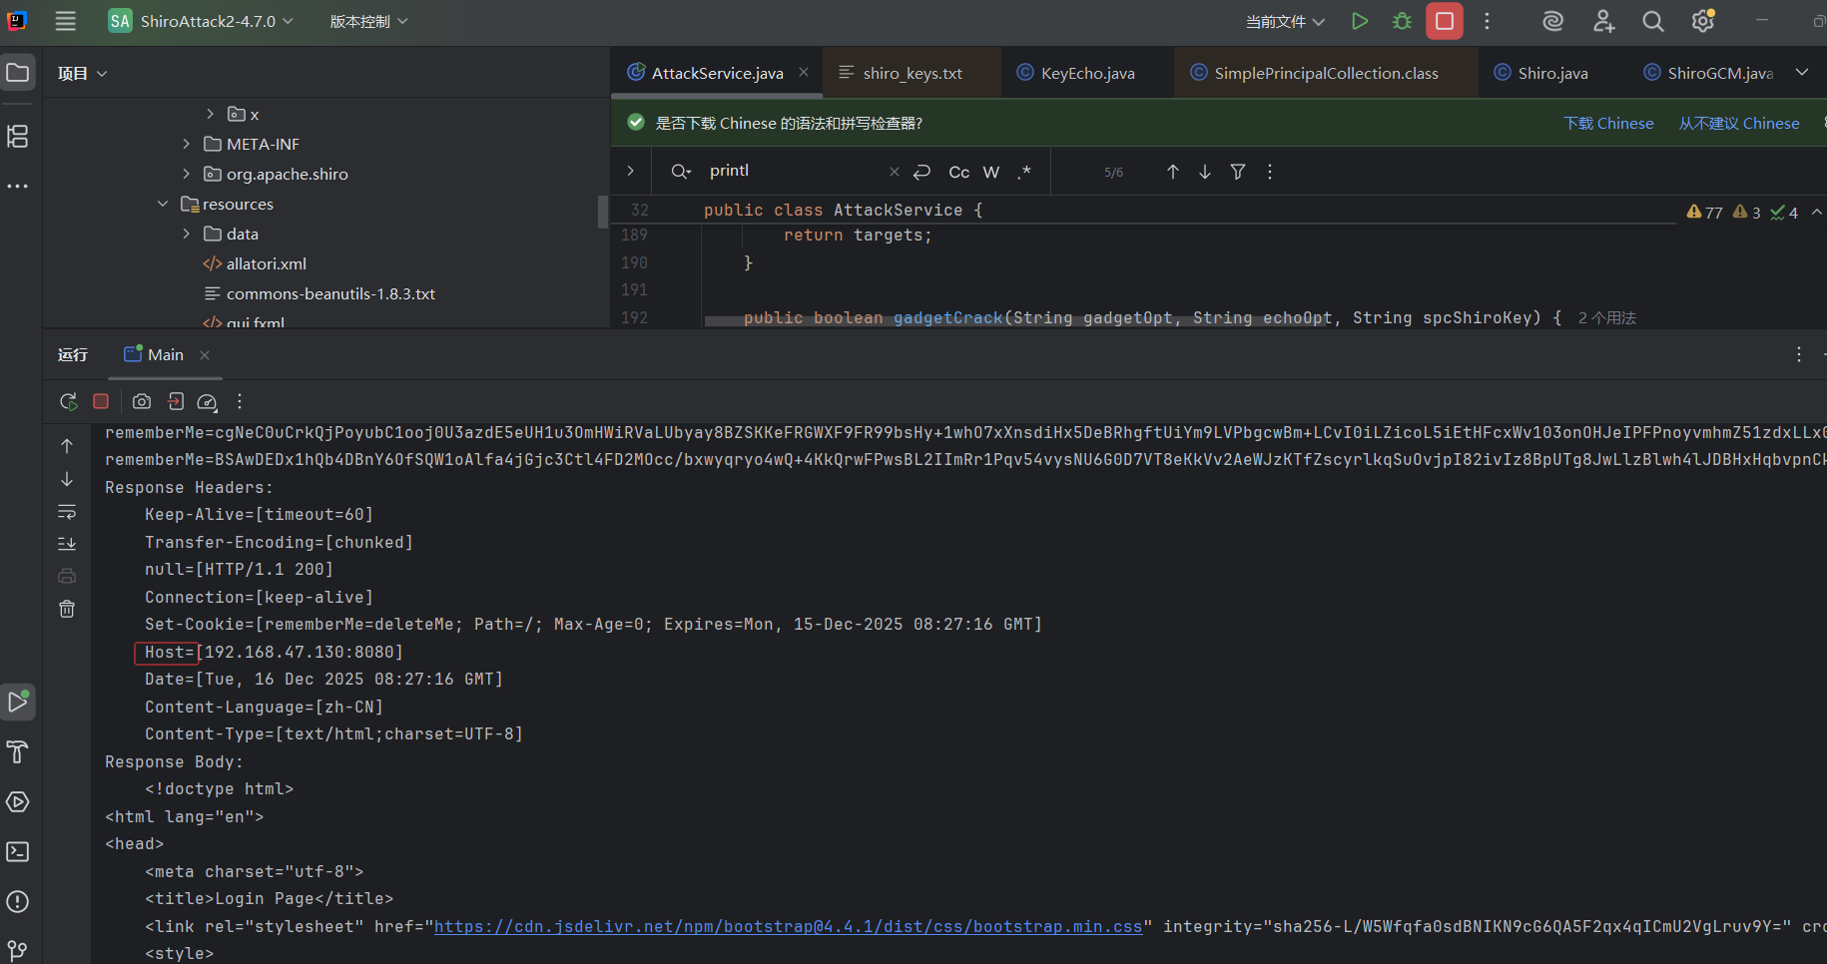Switch to the shiro_keys.txt tab
1827x964 pixels.
tap(912, 73)
